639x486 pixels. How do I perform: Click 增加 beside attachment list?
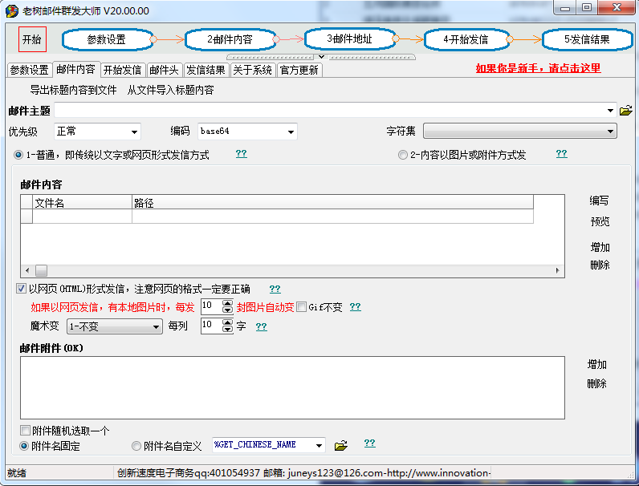(x=596, y=364)
